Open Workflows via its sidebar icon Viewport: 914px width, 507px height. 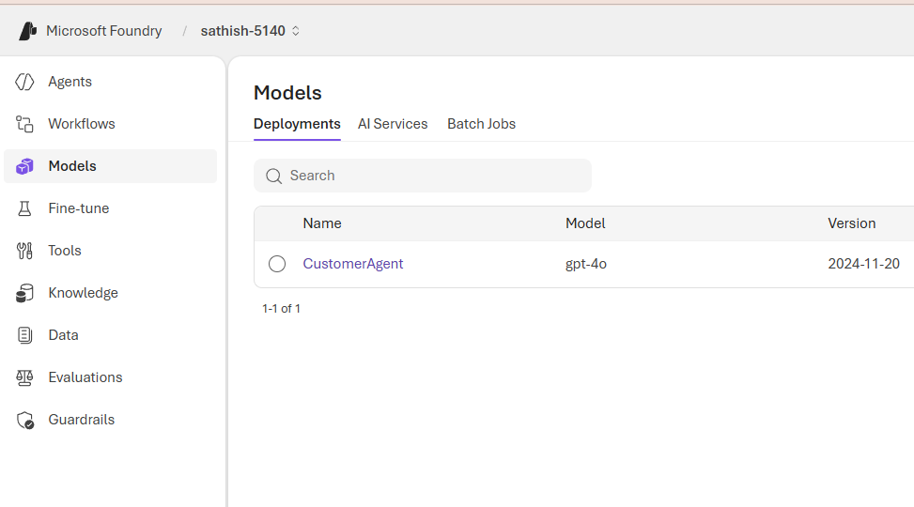point(25,124)
